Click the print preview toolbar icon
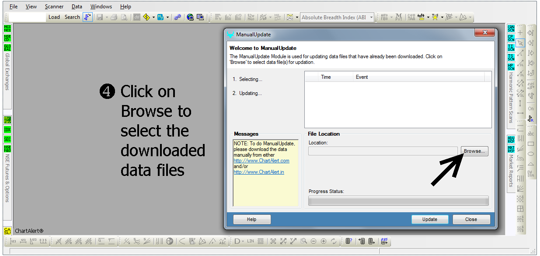The height and width of the screenshot is (256, 540). [124, 18]
